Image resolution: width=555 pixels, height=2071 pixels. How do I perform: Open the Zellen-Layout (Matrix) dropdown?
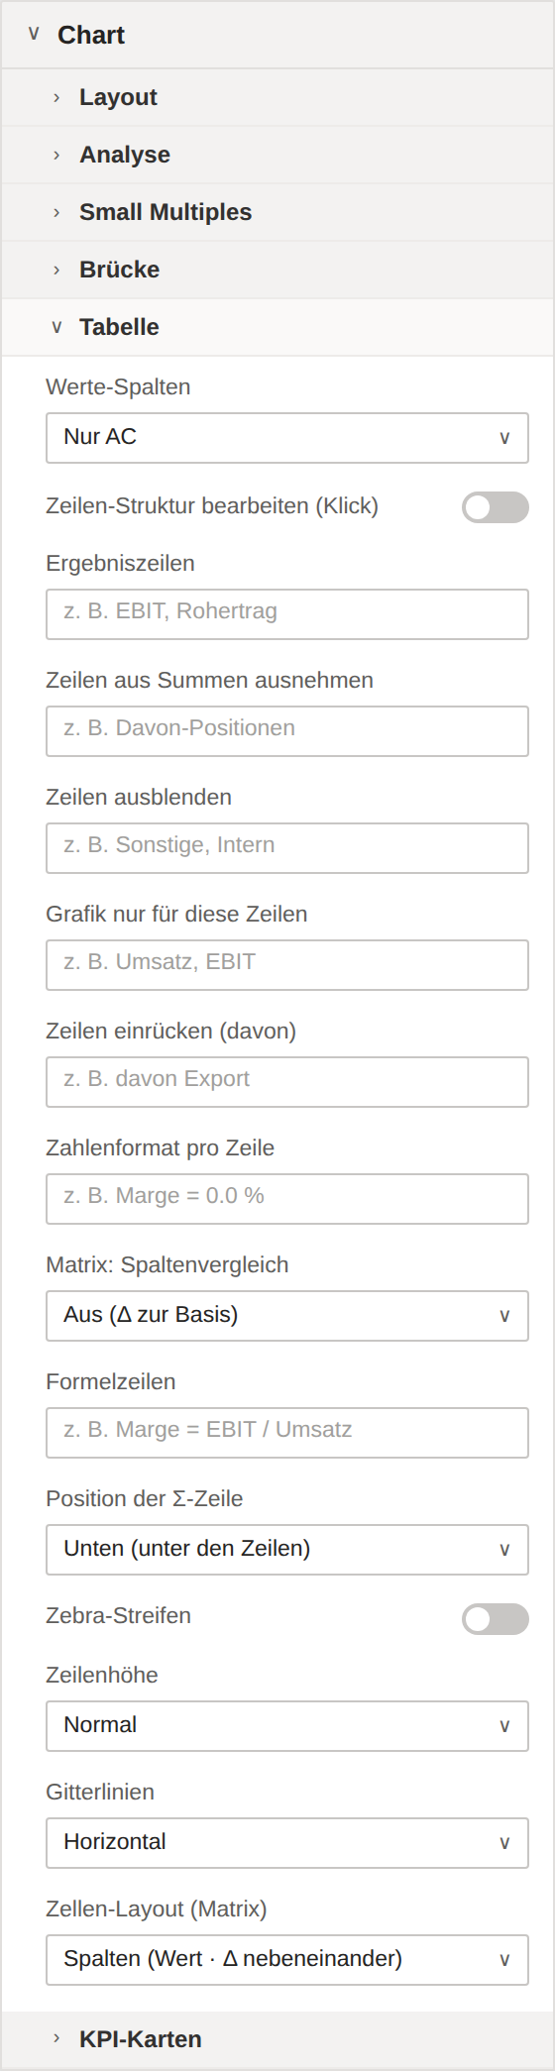(x=287, y=1960)
